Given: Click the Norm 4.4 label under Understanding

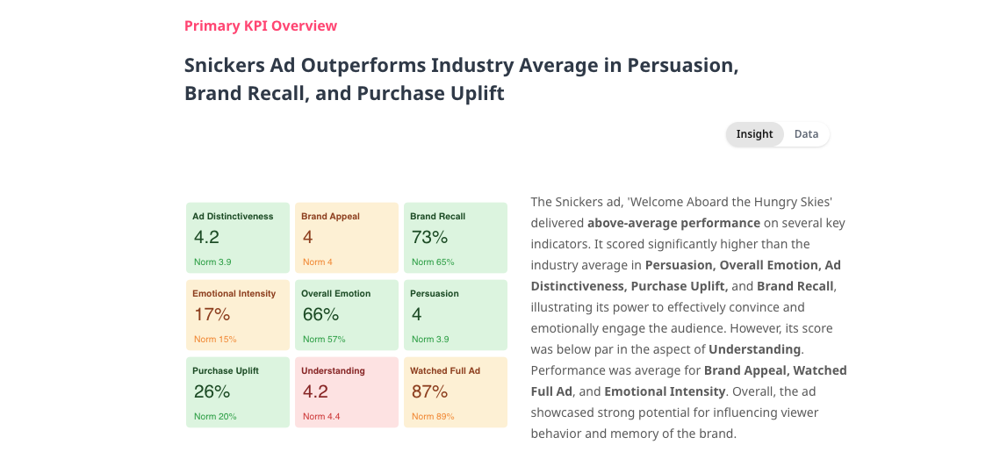Looking at the screenshot, I should [x=321, y=417].
